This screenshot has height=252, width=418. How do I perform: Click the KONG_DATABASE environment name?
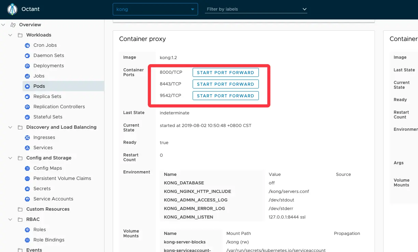tap(184, 183)
